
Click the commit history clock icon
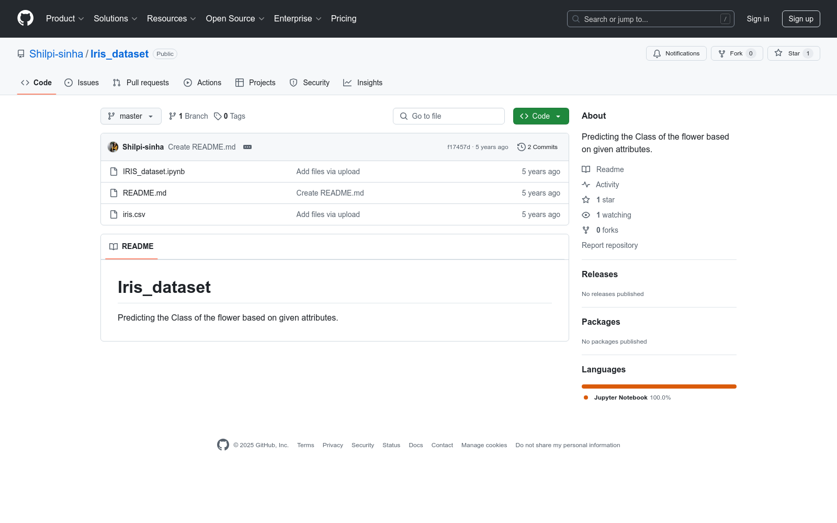coord(521,147)
